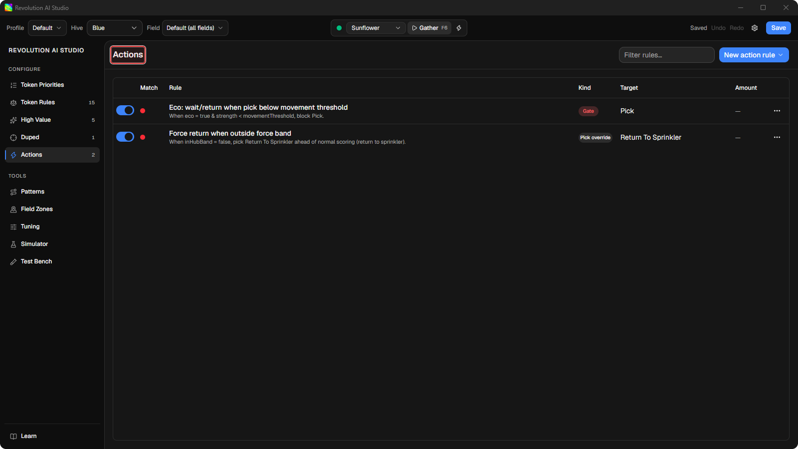Launch the Simulator tool
This screenshot has width=798, height=449.
coord(52,244)
